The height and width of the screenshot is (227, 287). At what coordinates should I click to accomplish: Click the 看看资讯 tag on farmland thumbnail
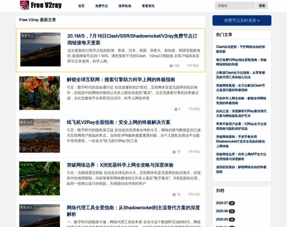click(x=26, y=165)
